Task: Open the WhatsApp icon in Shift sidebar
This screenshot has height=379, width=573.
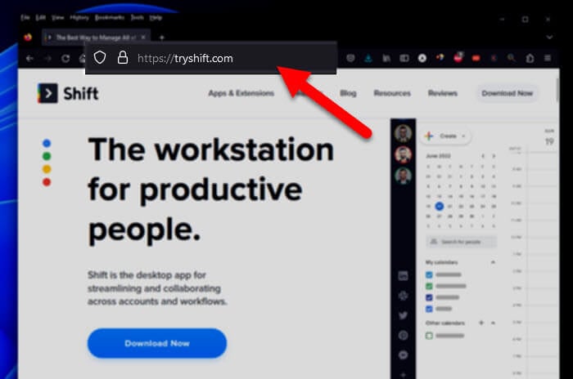Action: [x=403, y=336]
